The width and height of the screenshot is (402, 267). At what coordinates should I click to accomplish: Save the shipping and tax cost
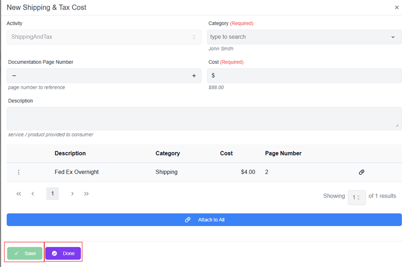click(x=25, y=253)
